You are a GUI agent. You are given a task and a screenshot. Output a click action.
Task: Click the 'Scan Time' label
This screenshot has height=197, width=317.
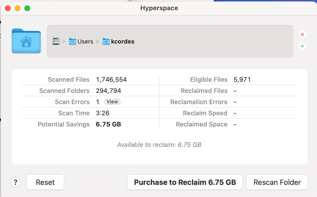74,113
